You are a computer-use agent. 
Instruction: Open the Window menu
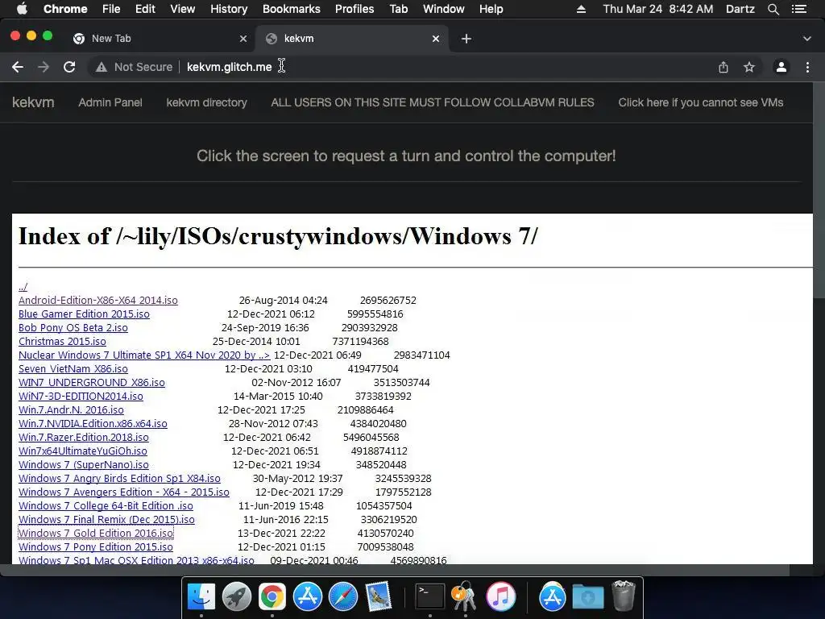tap(444, 9)
